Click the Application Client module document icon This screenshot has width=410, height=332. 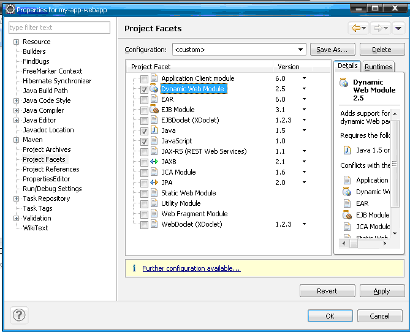(x=154, y=78)
